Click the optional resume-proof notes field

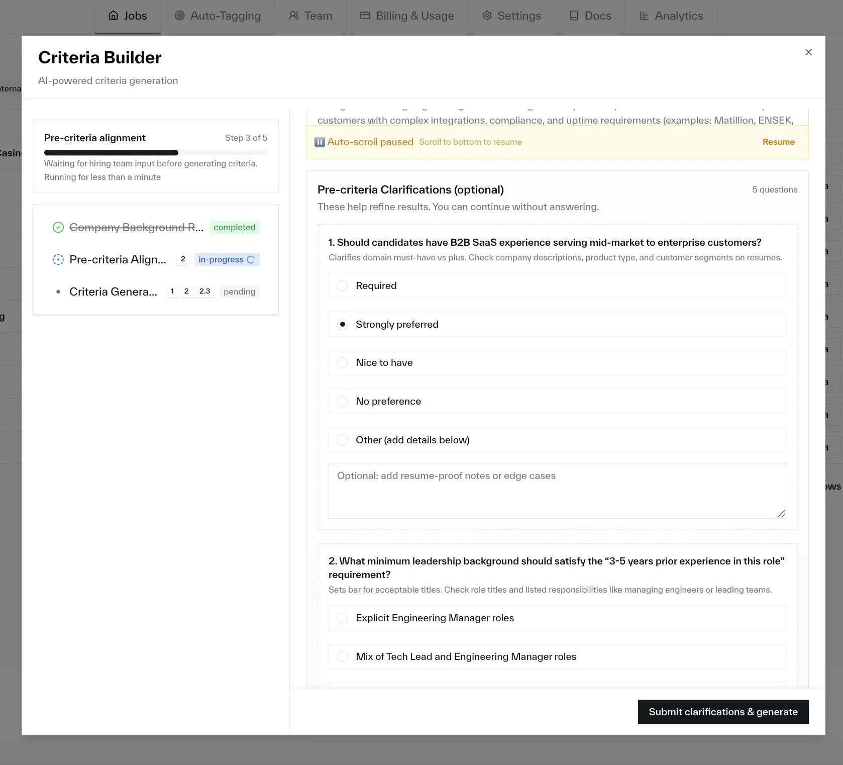(556, 491)
